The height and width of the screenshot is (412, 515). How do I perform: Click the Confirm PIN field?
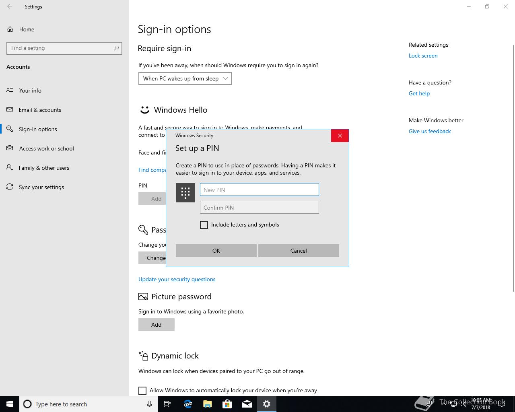coord(260,207)
